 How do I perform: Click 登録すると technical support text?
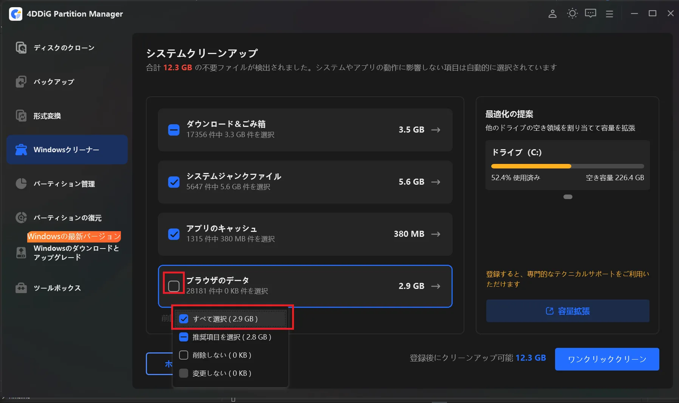tap(567, 279)
